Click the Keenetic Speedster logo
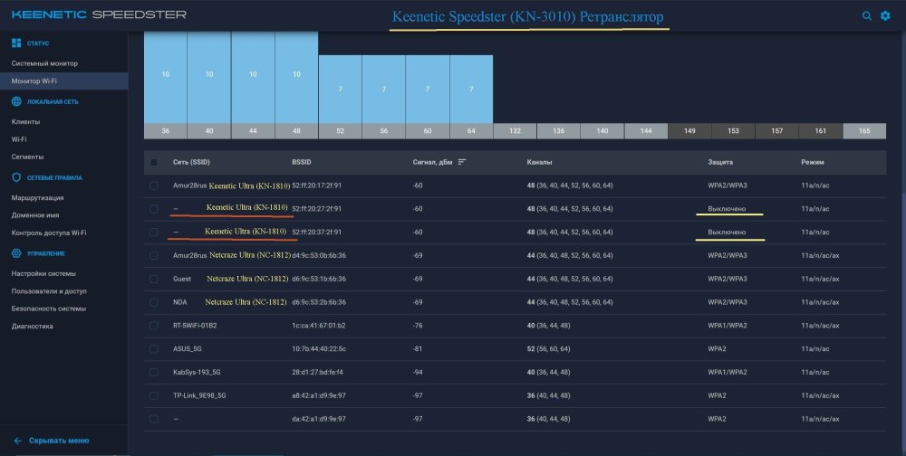This screenshot has height=456, width=906. coord(99,15)
